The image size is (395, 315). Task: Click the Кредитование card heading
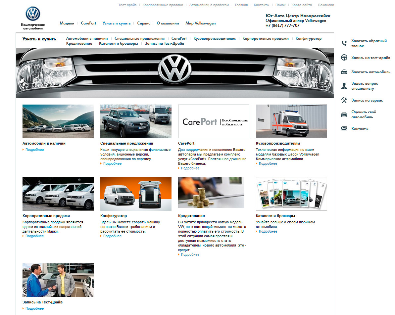191,216
